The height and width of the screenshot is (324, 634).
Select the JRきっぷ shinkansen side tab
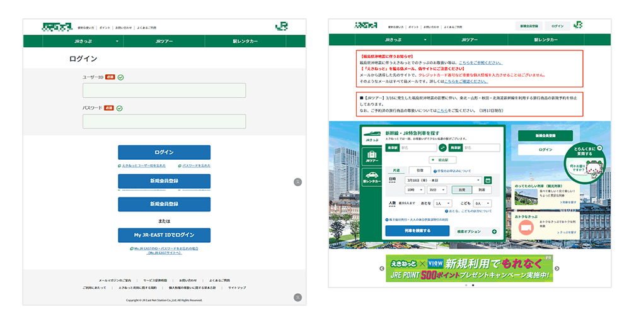point(372,135)
